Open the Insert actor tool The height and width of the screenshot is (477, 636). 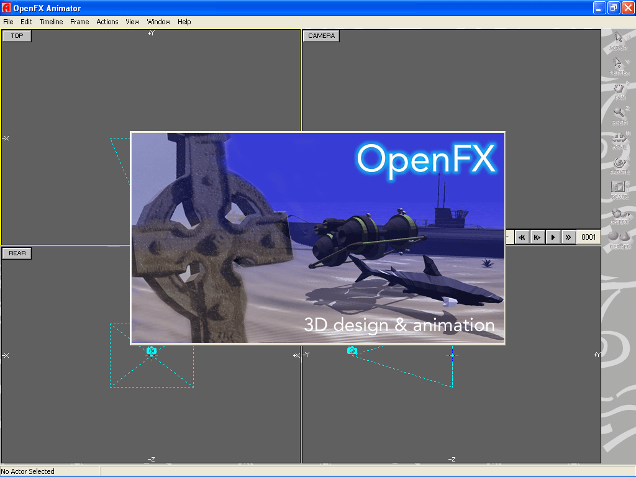click(x=619, y=216)
